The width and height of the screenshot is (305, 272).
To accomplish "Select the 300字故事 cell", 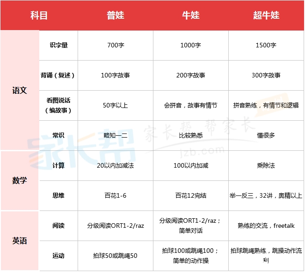I will pos(266,75).
